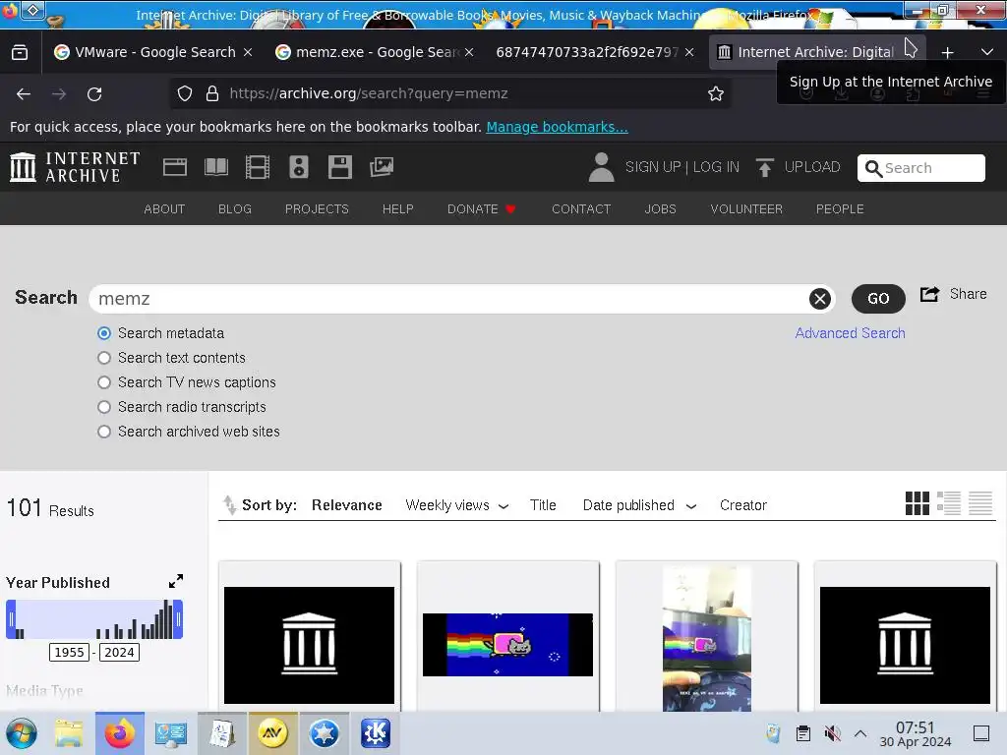The height and width of the screenshot is (755, 1007).
Task: Open the Software floppy disk icon
Action: click(339, 167)
